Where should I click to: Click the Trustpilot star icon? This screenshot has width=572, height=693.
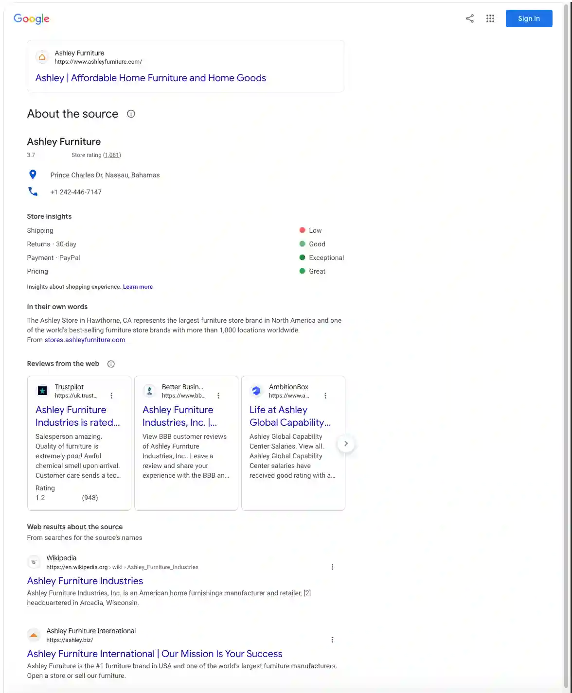click(x=42, y=391)
